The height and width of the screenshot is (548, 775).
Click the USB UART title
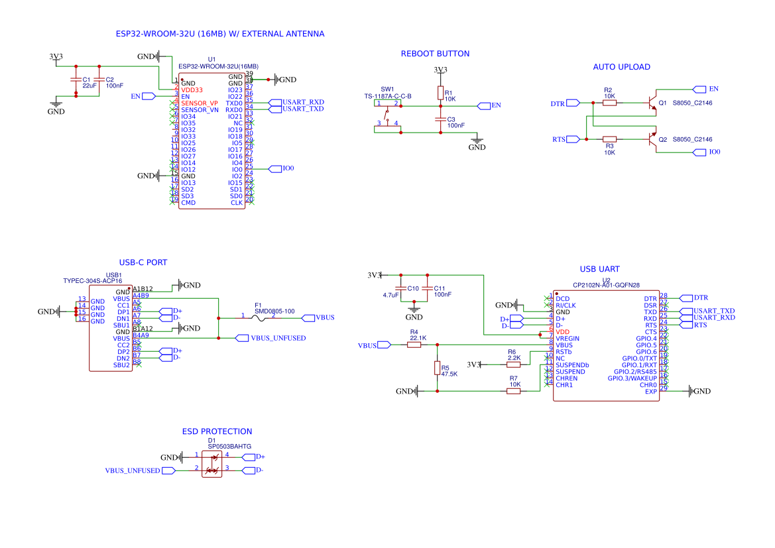click(599, 269)
